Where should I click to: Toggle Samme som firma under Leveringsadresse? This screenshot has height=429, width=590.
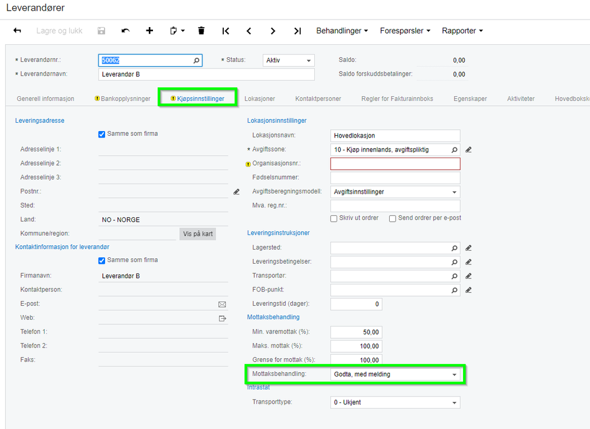102,134
